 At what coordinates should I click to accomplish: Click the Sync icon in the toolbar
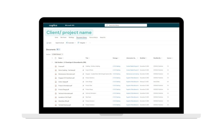pyautogui.click(x=47, y=43)
